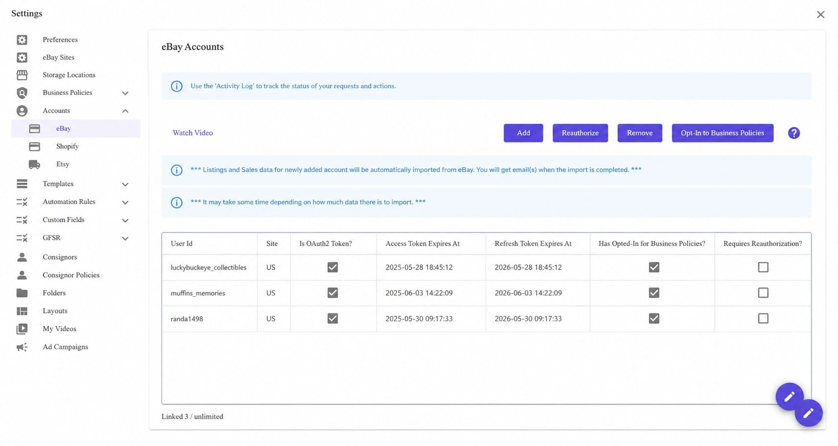Click the My Videos play icon

coord(22,329)
